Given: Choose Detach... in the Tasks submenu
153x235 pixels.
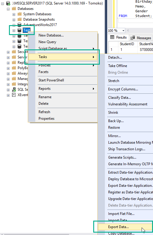Looking at the screenshot, I should point(126,57).
